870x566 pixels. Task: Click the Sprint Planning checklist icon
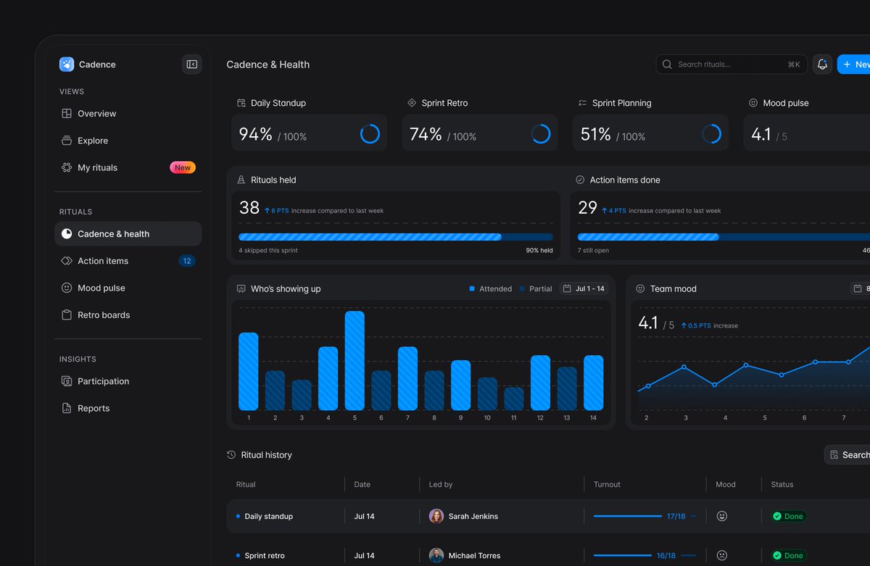pyautogui.click(x=583, y=103)
